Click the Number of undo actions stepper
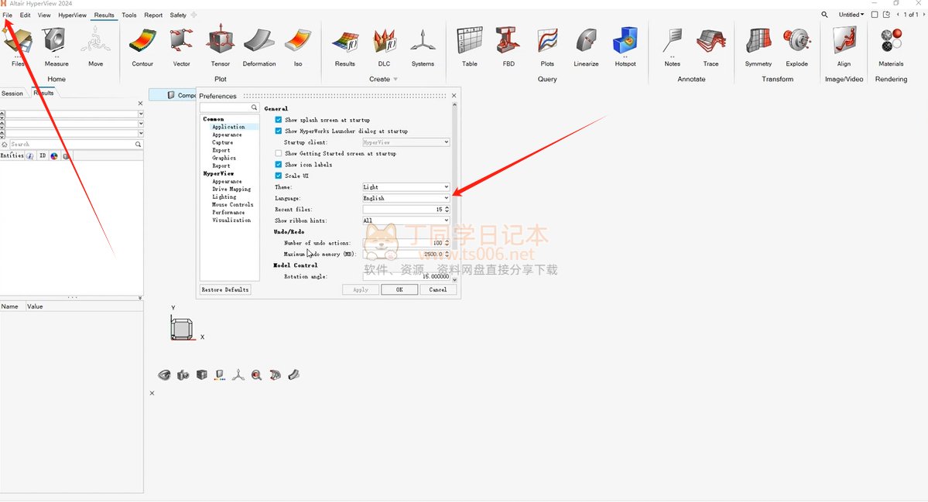The width and height of the screenshot is (928, 502). [447, 243]
